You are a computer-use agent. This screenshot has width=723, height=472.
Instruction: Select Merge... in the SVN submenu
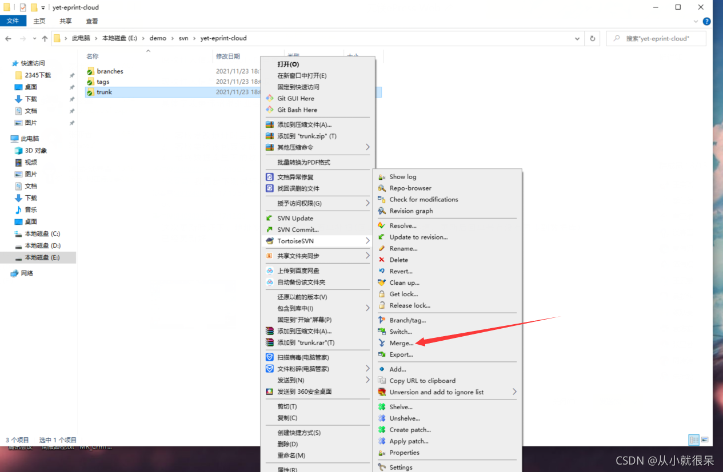(401, 343)
